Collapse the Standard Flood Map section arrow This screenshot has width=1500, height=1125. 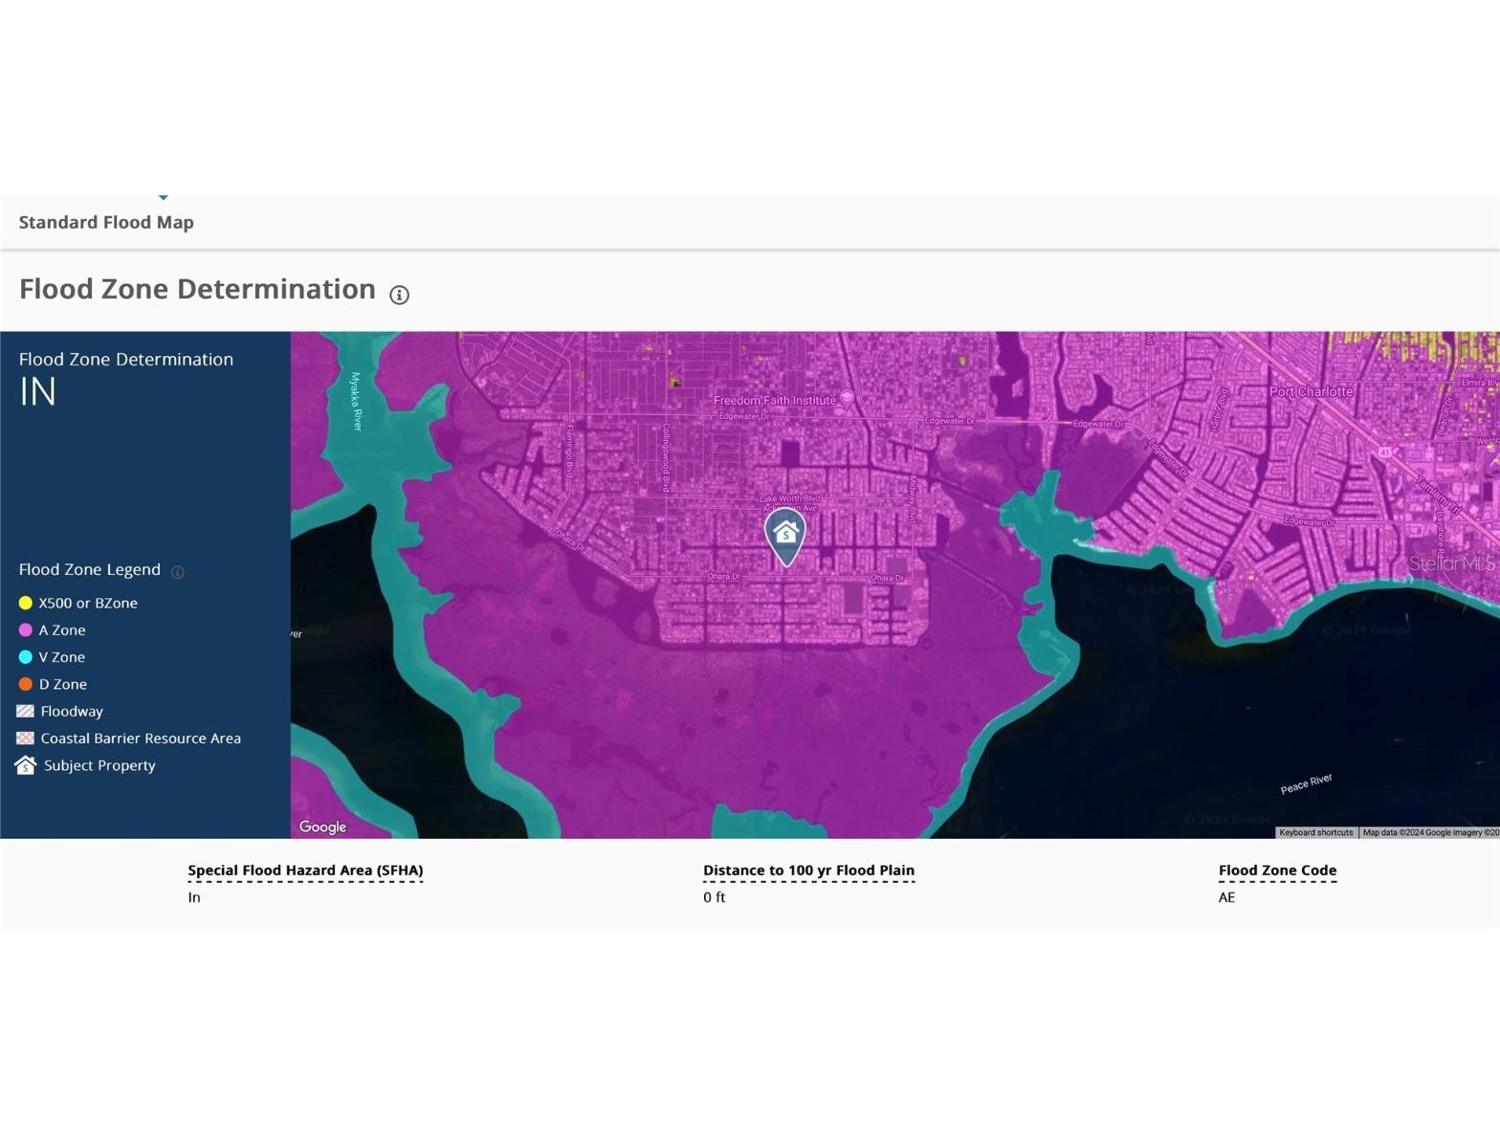click(164, 197)
